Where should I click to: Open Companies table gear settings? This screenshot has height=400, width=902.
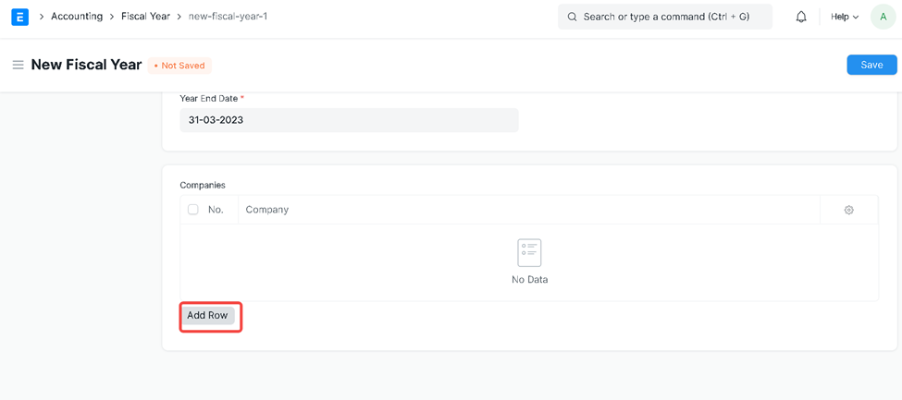tap(848, 210)
